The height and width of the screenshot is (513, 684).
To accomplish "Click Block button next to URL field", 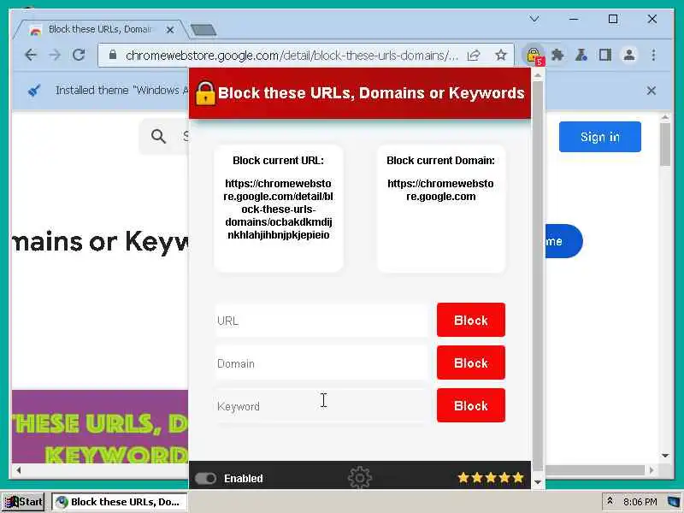I will pos(471,320).
